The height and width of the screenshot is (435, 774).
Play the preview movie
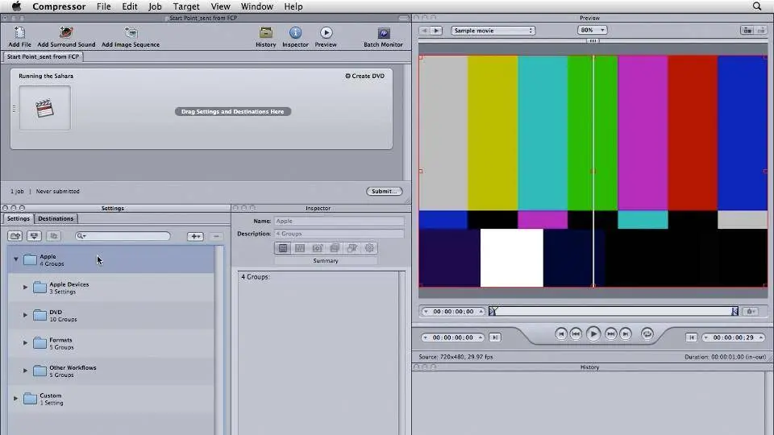pos(593,333)
